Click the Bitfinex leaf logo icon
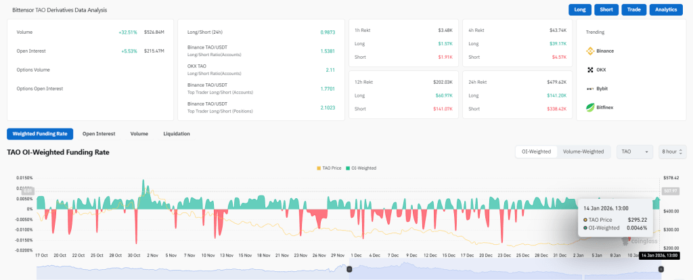Screen dimensions: 693x280 click(590, 108)
